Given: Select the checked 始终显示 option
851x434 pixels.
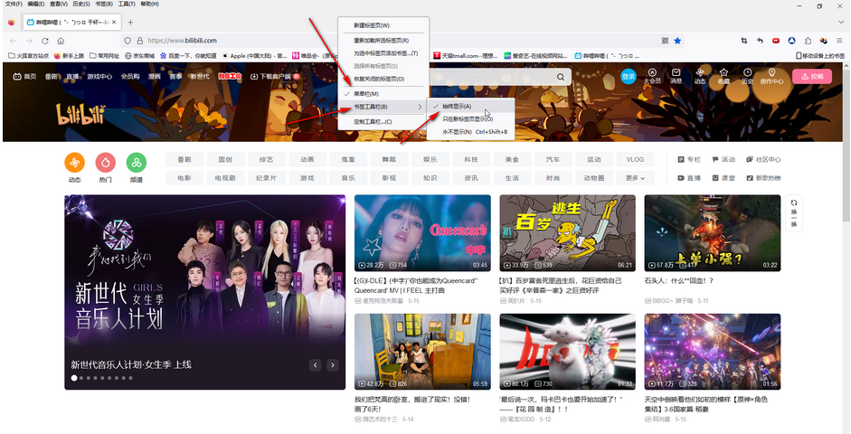Looking at the screenshot, I should (459, 107).
